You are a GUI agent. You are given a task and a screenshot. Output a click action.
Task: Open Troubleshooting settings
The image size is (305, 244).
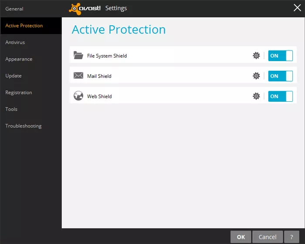(x=31, y=126)
